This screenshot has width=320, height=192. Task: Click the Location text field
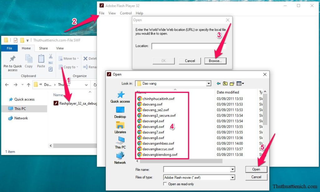click(188, 46)
